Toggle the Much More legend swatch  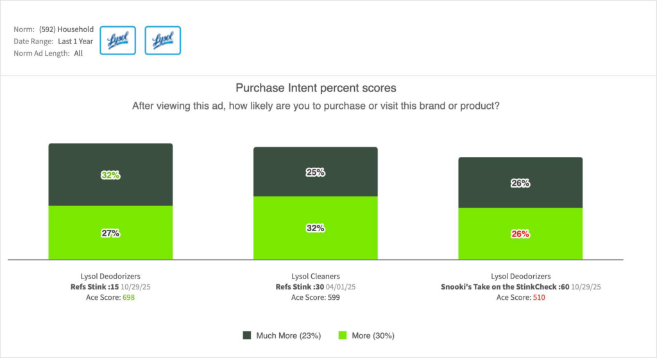tap(246, 335)
